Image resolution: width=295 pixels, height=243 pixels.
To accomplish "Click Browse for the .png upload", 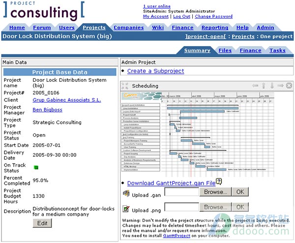I will click(x=215, y=207).
